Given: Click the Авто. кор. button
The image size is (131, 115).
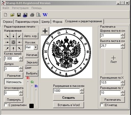Looking at the screenshot, I should (x=31, y=36).
